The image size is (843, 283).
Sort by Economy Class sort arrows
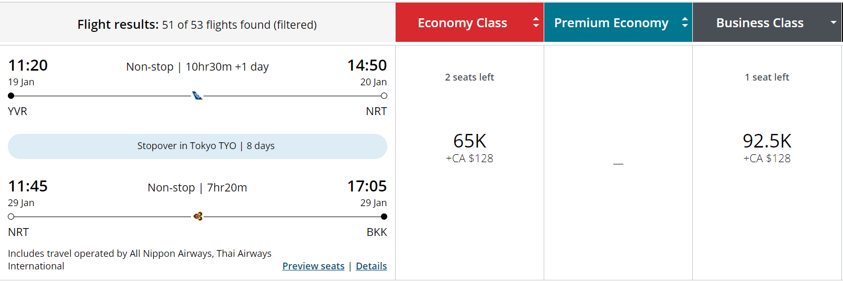point(536,22)
